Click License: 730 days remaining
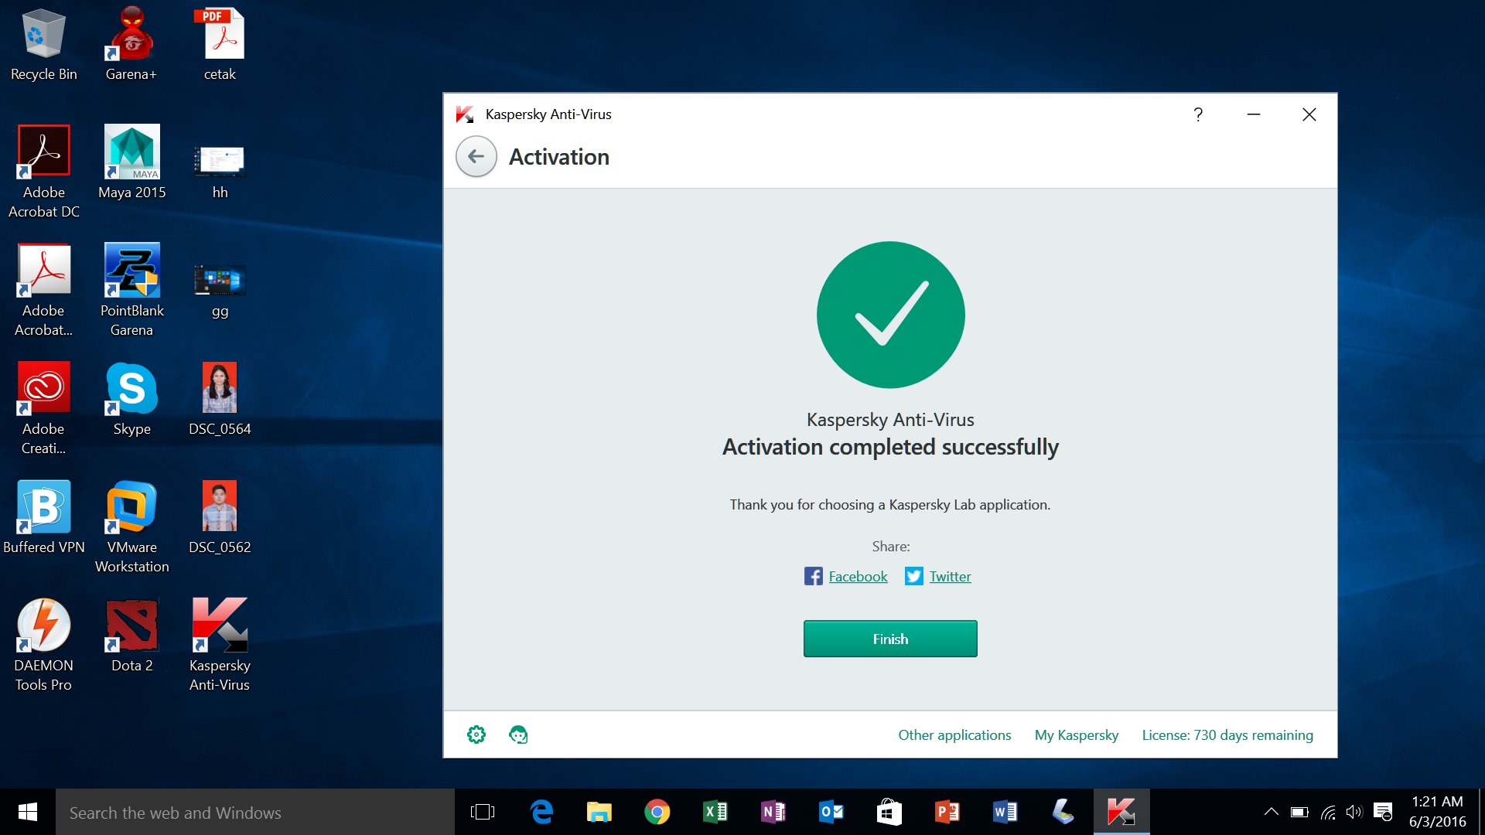 tap(1227, 735)
